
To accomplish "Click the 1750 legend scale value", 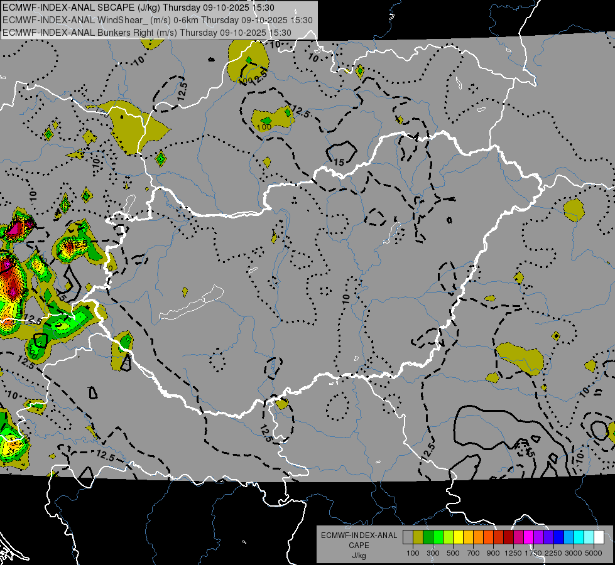I will pos(533,553).
